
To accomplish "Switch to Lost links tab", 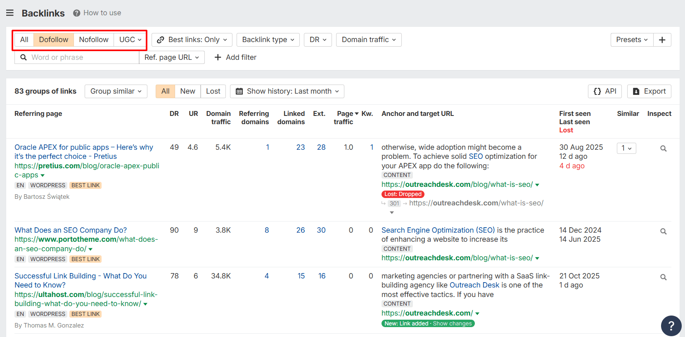I will tap(213, 91).
